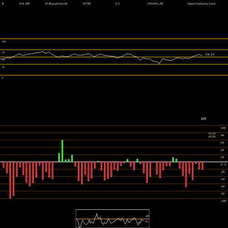Click the 80 label on the MR axis

click(x=223, y=135)
